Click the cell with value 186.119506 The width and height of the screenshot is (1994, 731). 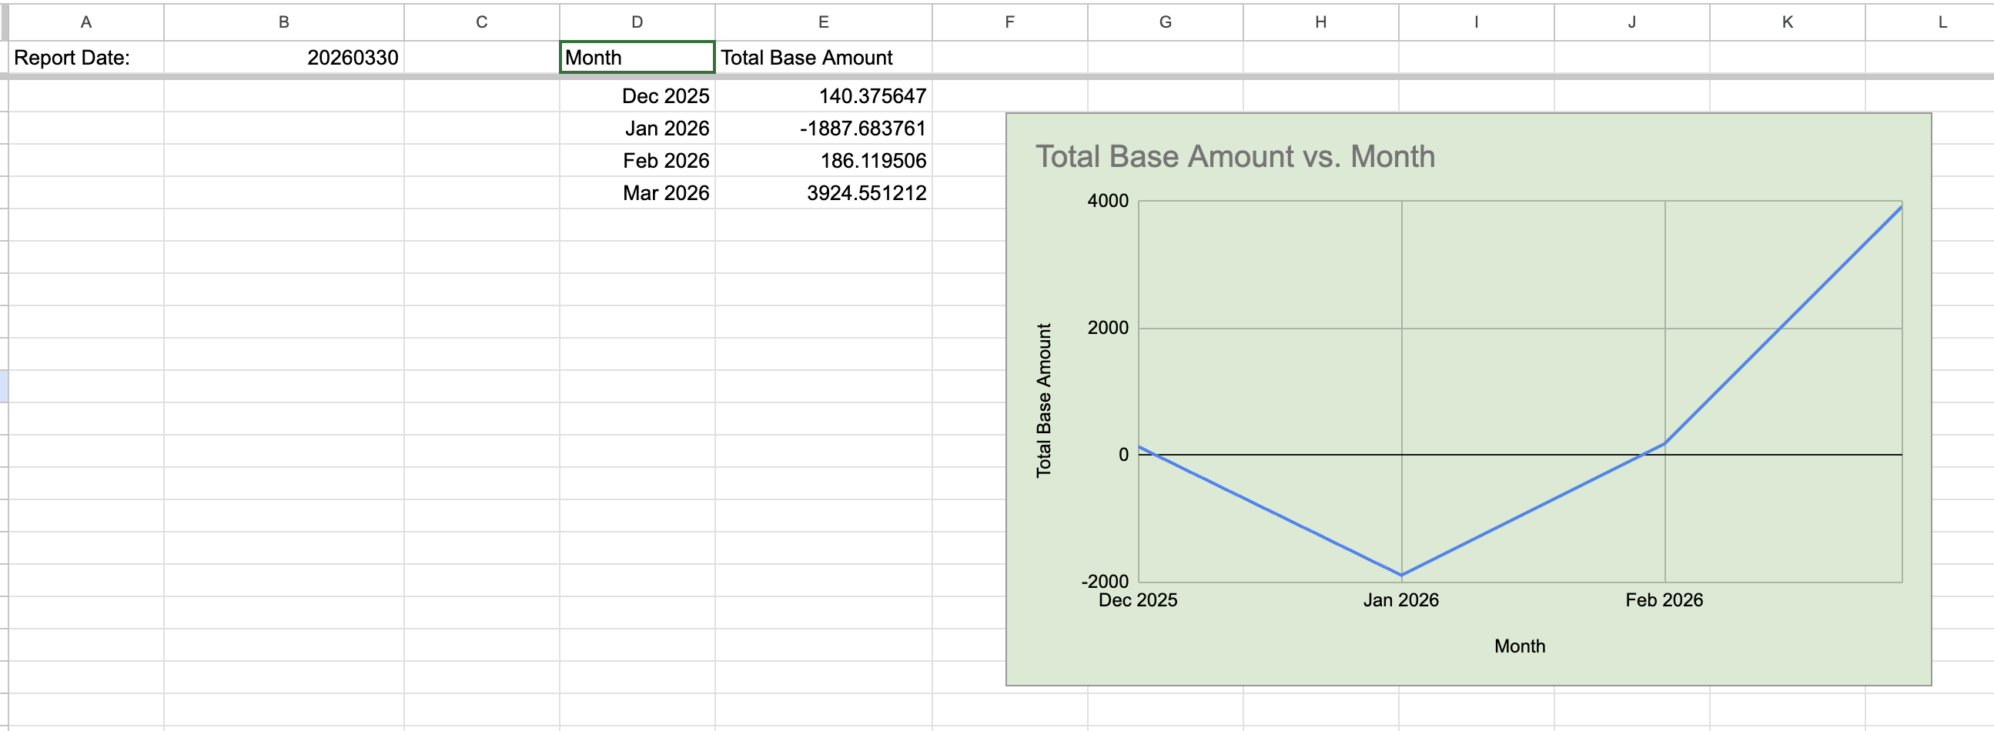point(823,161)
